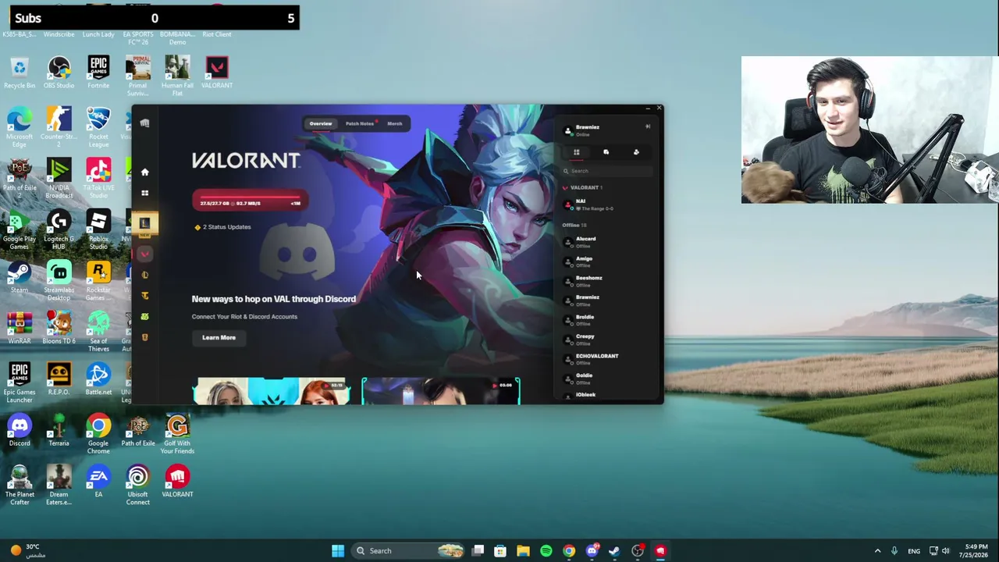The height and width of the screenshot is (562, 999).
Task: Show hidden system tray icons
Action: 877,551
